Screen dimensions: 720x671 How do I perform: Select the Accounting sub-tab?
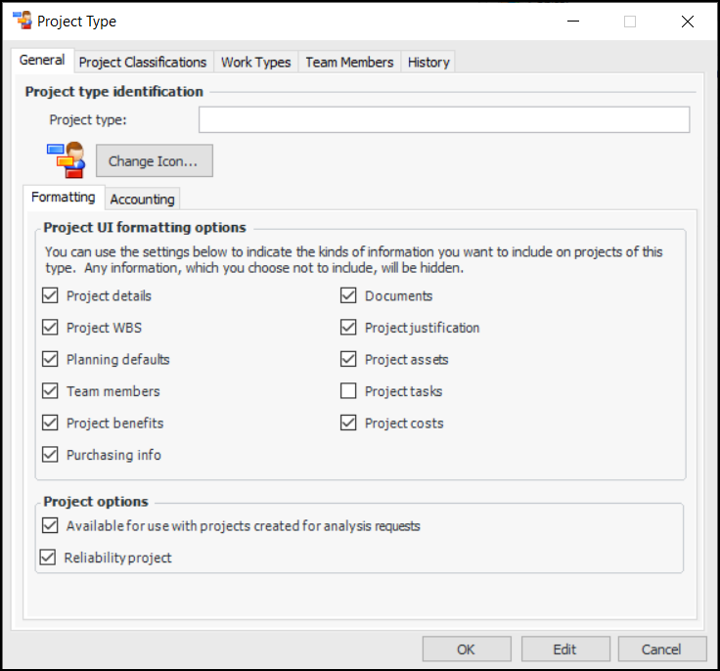click(142, 199)
